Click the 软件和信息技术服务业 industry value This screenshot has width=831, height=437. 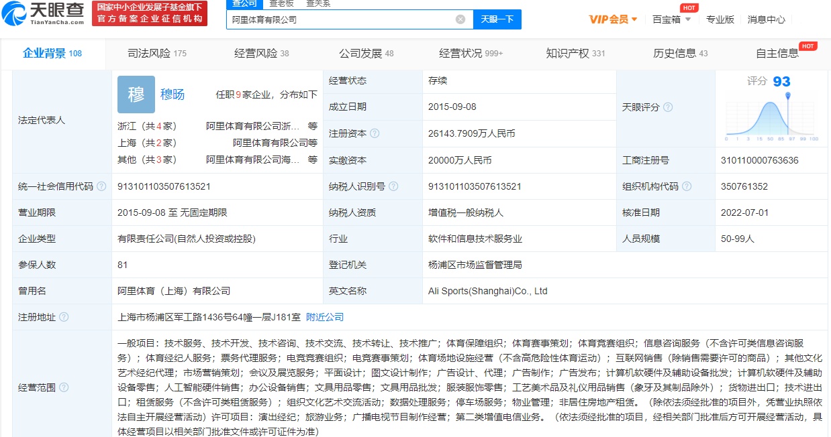pyautogui.click(x=475, y=239)
